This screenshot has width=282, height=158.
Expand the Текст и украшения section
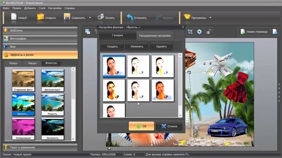(40, 147)
